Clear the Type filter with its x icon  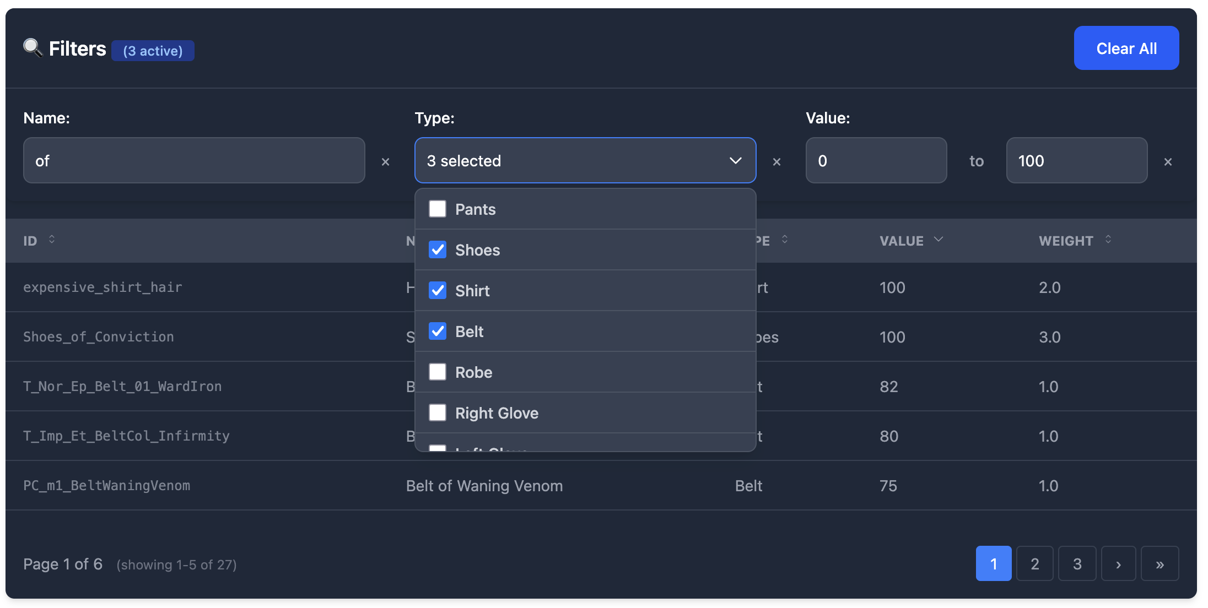pos(777,161)
